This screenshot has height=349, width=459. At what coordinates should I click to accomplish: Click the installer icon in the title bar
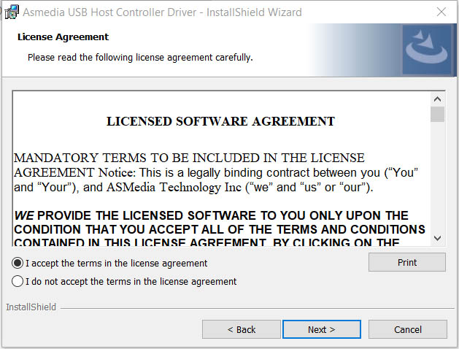tap(12, 12)
